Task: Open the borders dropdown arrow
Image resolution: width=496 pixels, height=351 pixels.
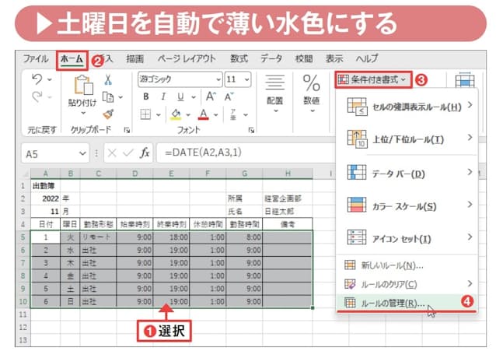Action: (158, 114)
